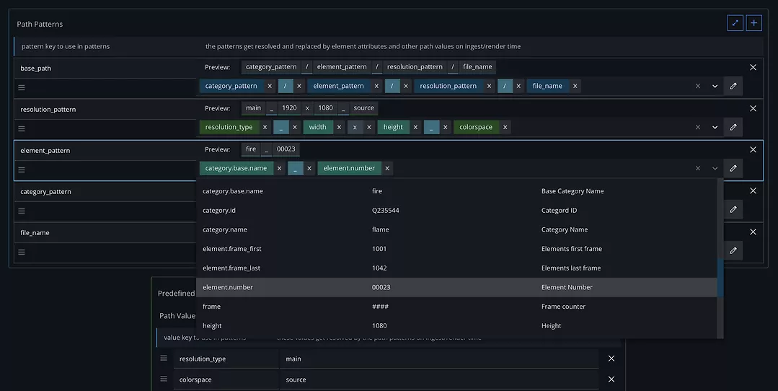Screen dimensions: 778x391
Task: Remove the colorspace path value row
Action: coord(611,379)
